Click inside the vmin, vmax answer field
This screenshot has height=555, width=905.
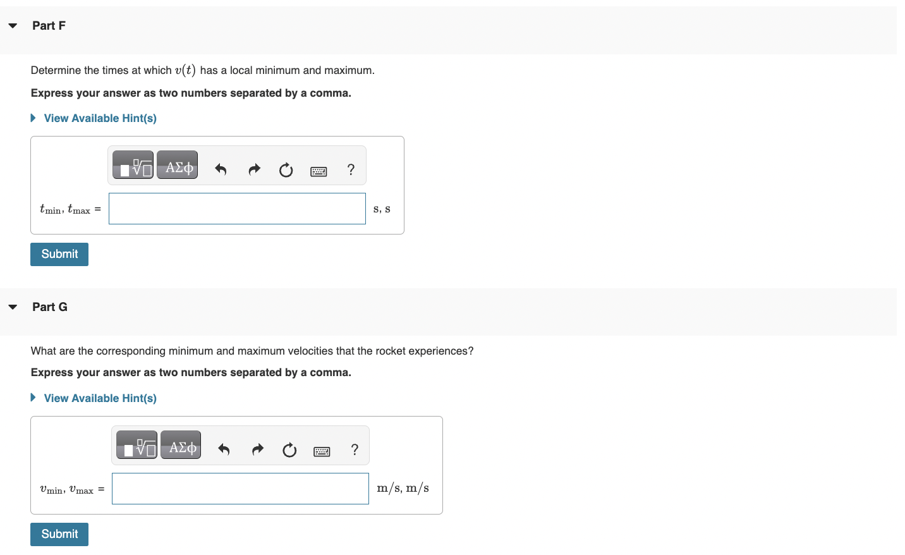click(240, 488)
